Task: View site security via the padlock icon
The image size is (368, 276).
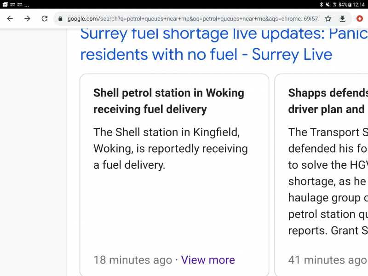Action: tap(61, 19)
